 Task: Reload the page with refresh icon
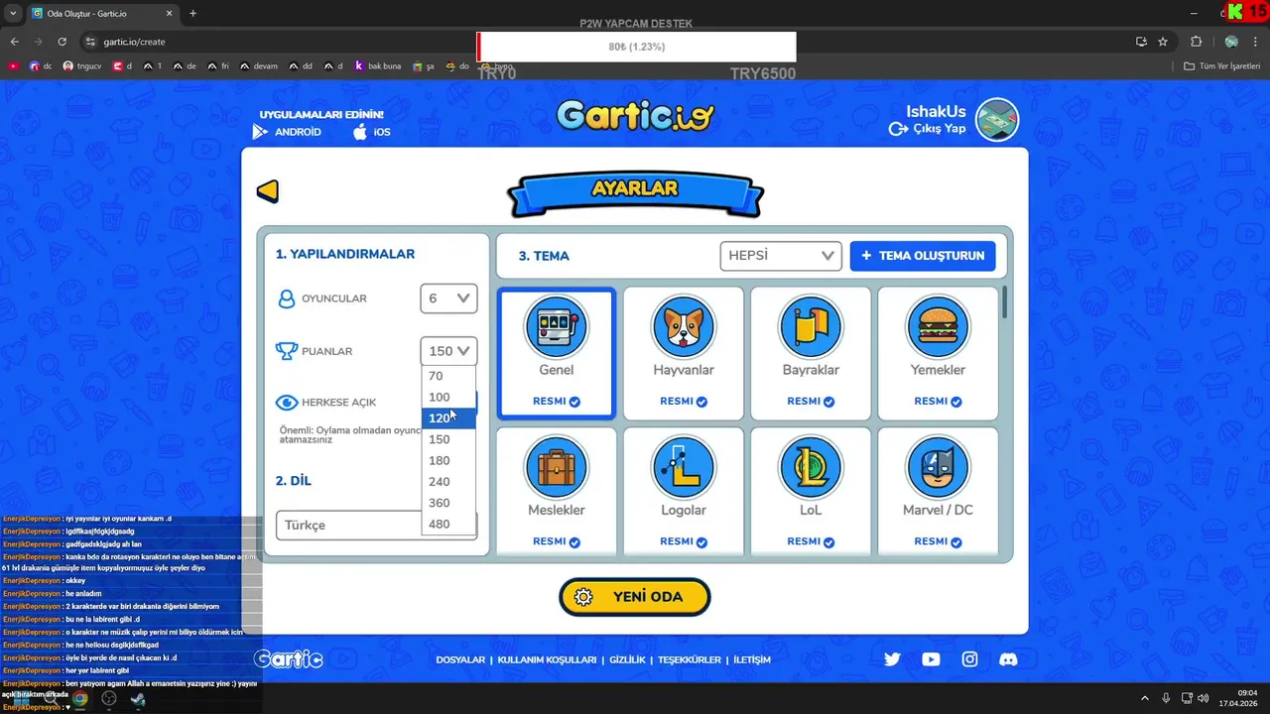pyautogui.click(x=63, y=42)
